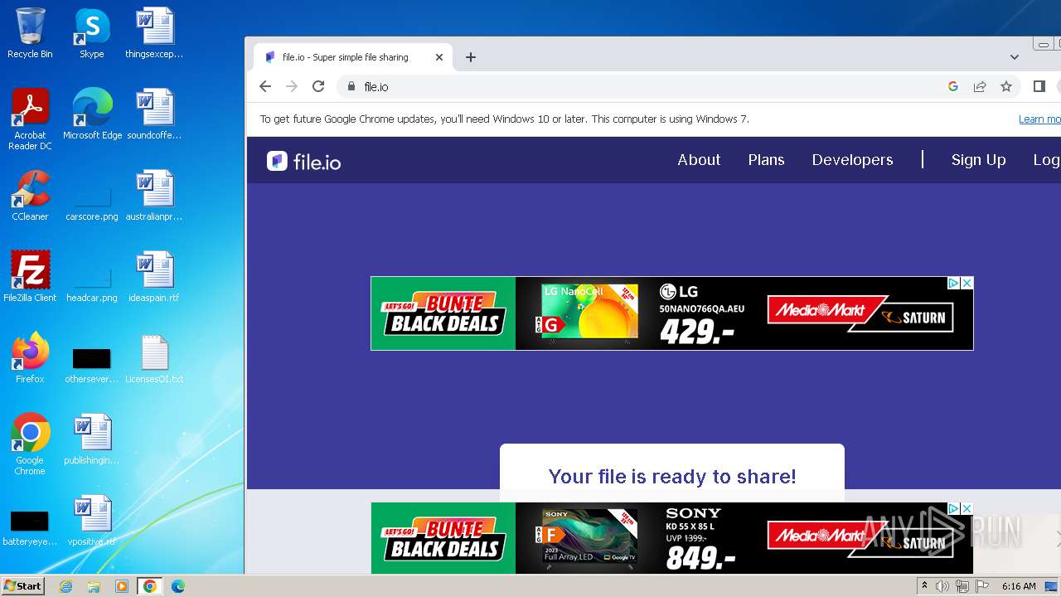Open publishingin... Word document icon
The image size is (1061, 597).
tap(92, 439)
